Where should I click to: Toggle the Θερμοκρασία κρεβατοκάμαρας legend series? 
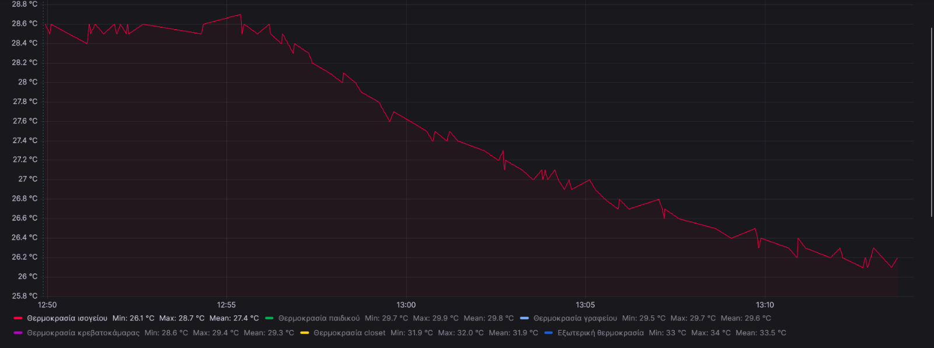(x=83, y=333)
